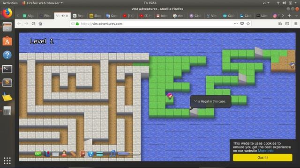Open Ubuntu Software from the dock

tap(7, 41)
